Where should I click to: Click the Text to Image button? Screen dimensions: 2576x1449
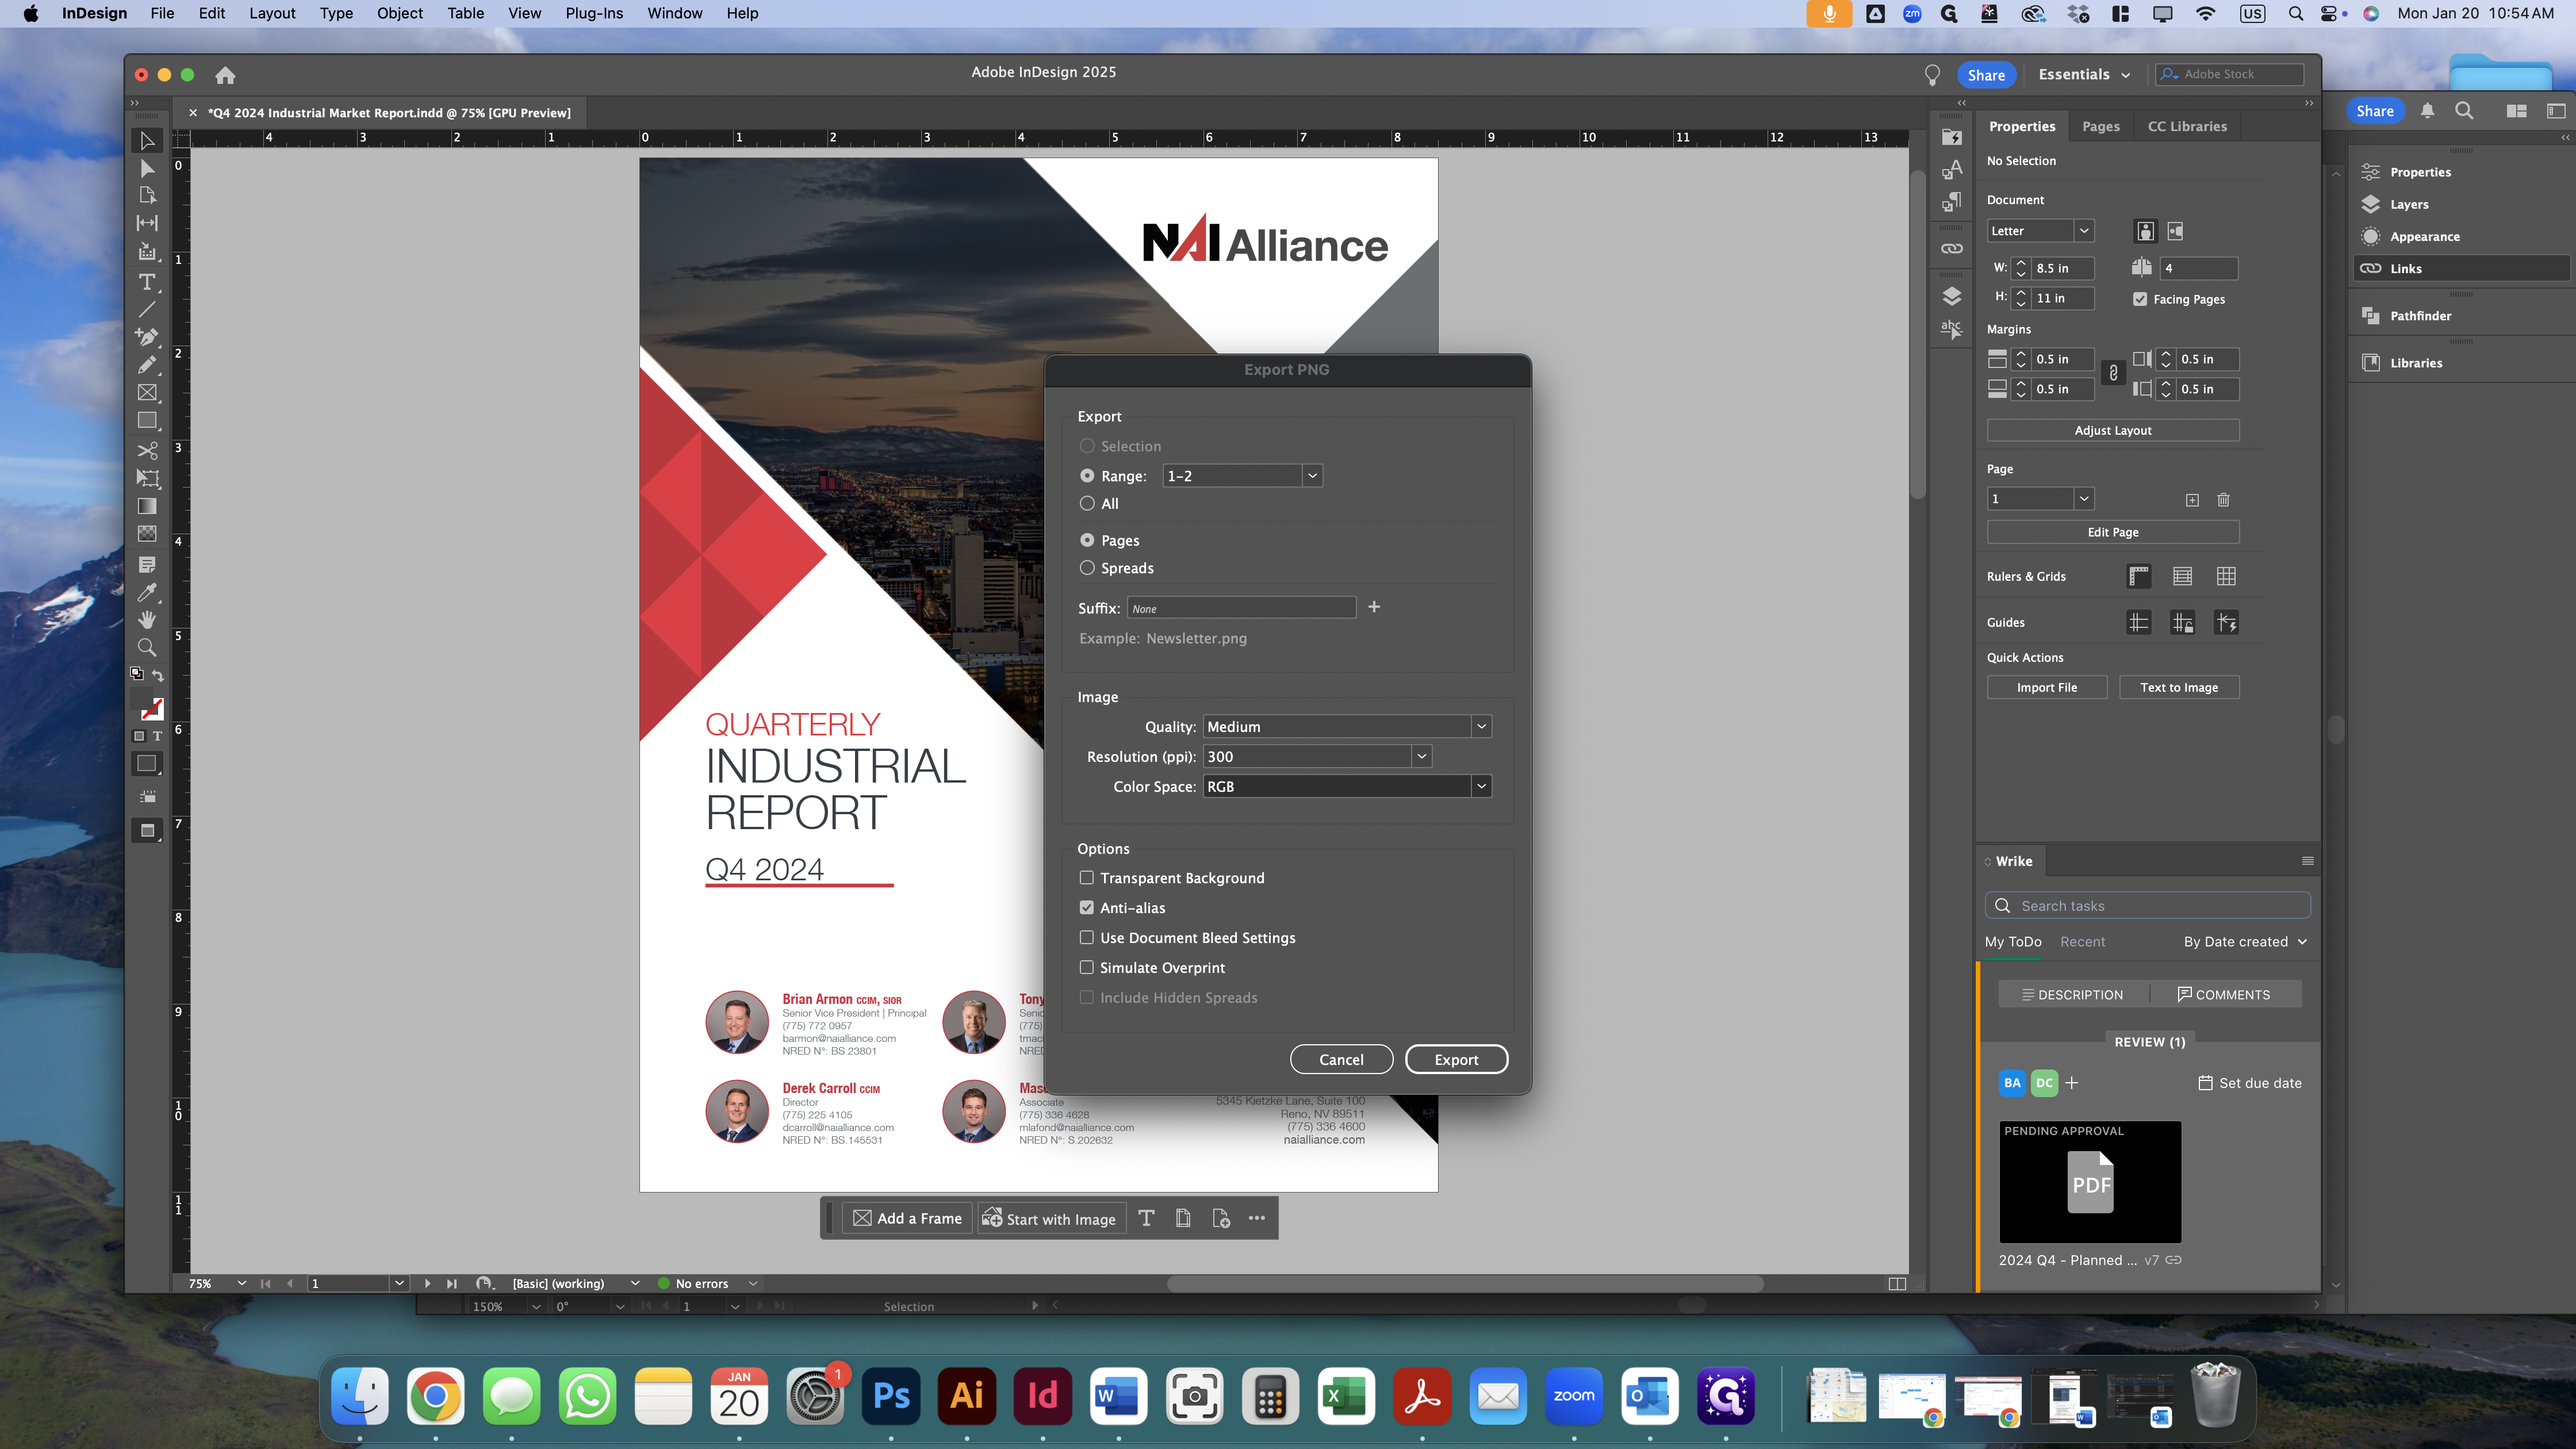tap(2179, 687)
